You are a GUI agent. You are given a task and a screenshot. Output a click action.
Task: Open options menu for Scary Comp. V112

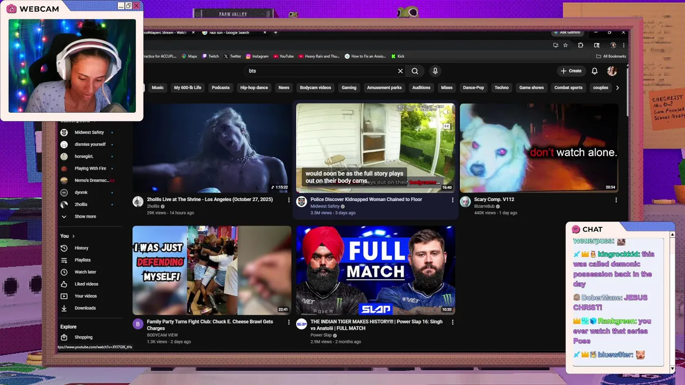tap(616, 200)
